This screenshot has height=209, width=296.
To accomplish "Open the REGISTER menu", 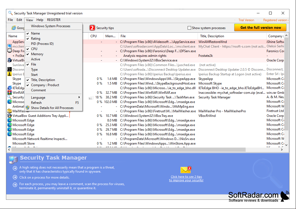I will point(54,20).
